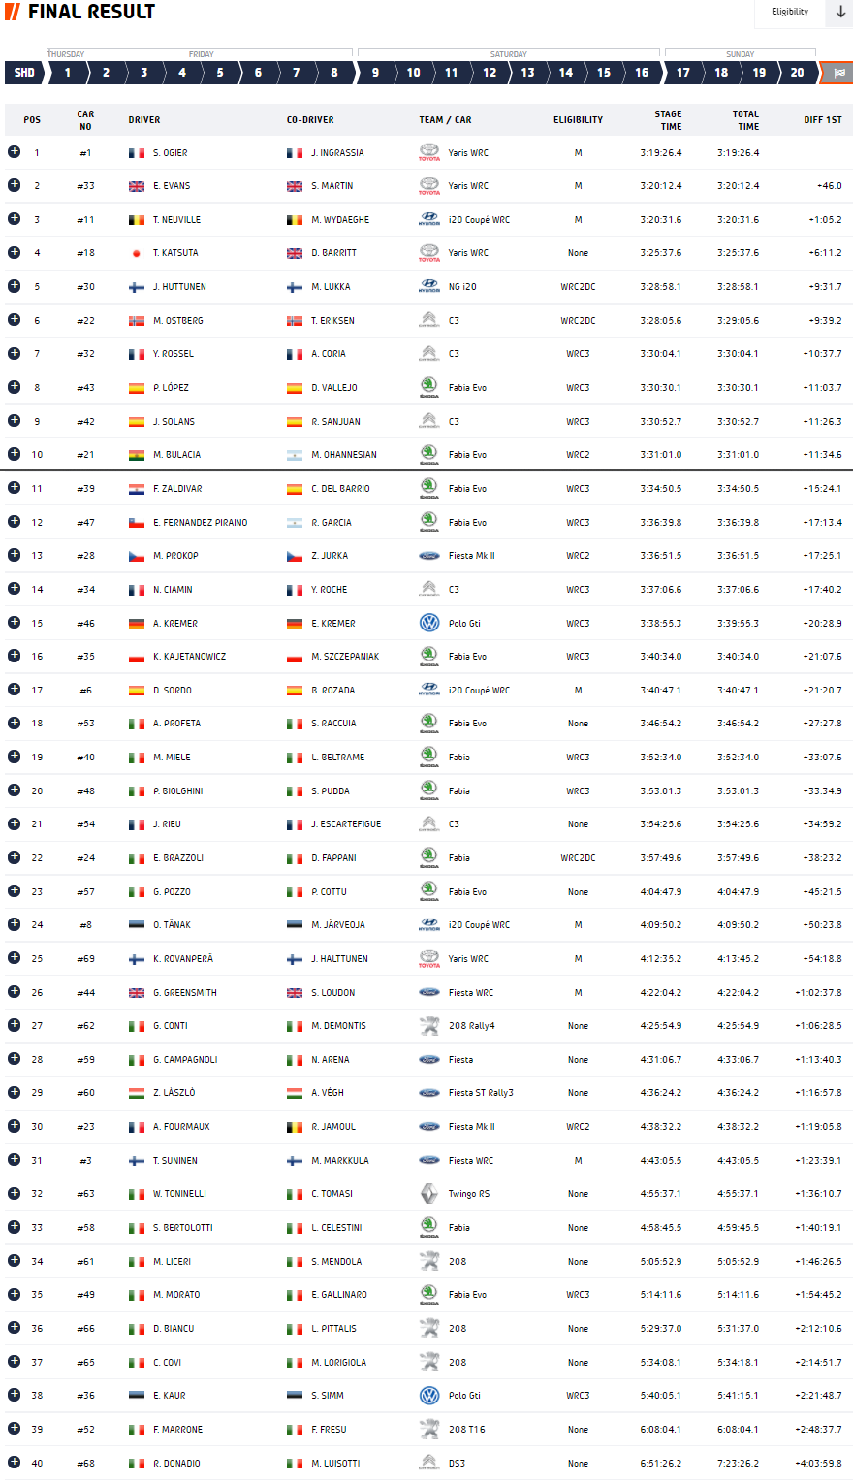Click the Toyota logo beside Ogier's Yaris WRC

(428, 152)
